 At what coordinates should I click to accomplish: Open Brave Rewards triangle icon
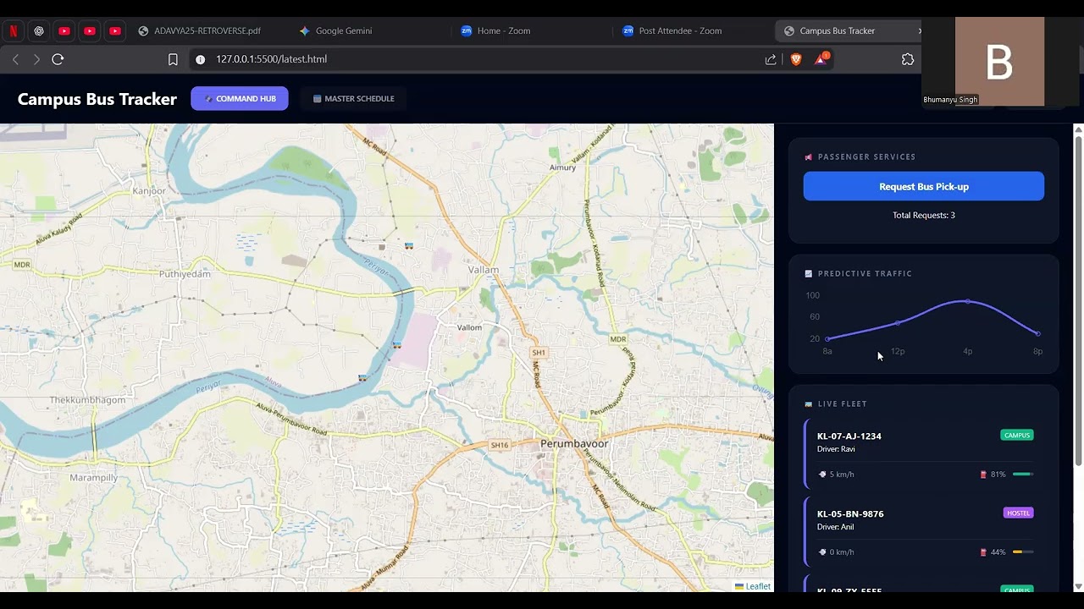tap(821, 59)
